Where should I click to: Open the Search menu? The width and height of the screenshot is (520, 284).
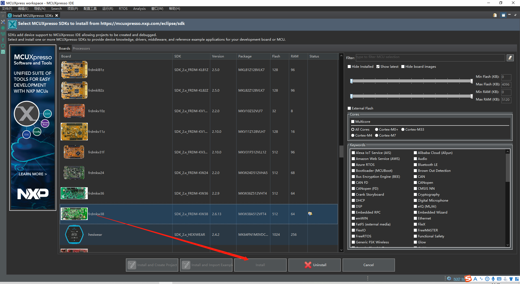coord(56,9)
